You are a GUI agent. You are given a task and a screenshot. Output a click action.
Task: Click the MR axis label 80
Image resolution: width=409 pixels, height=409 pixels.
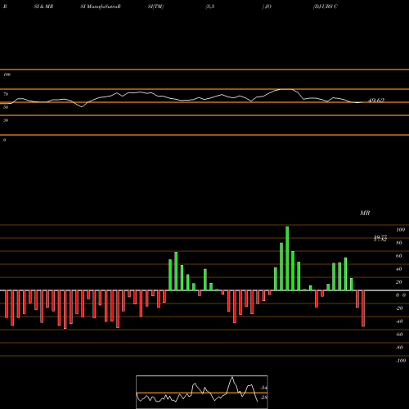tap(399, 243)
